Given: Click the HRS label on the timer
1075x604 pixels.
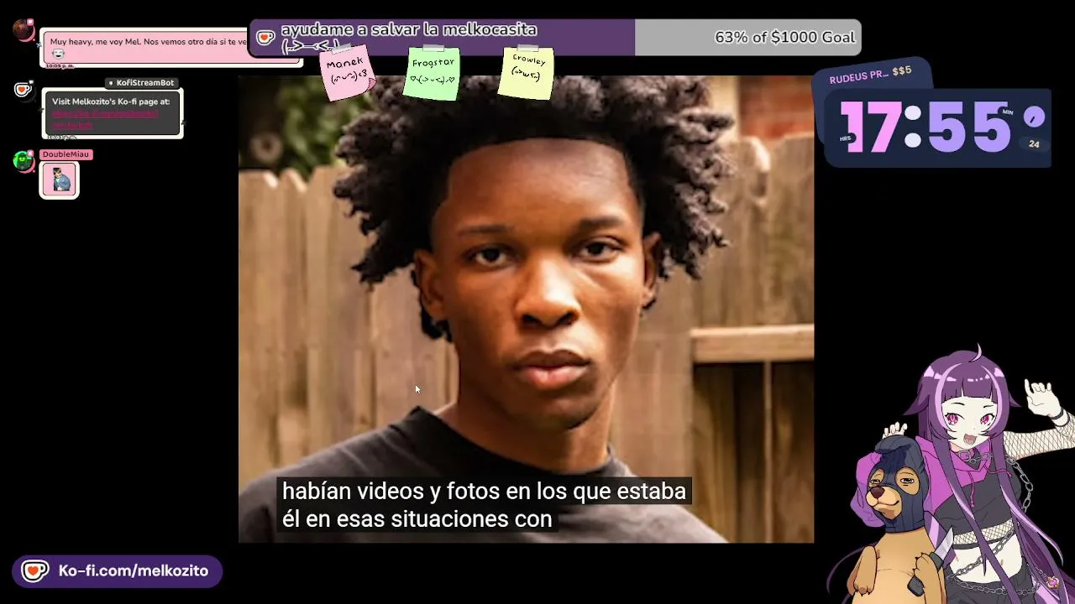Looking at the screenshot, I should point(846,138).
